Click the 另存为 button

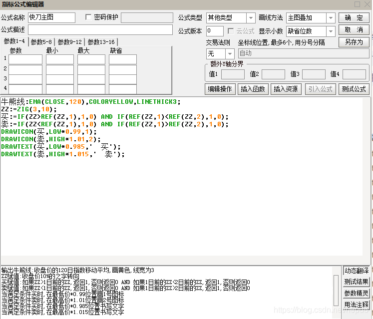(x=354, y=42)
